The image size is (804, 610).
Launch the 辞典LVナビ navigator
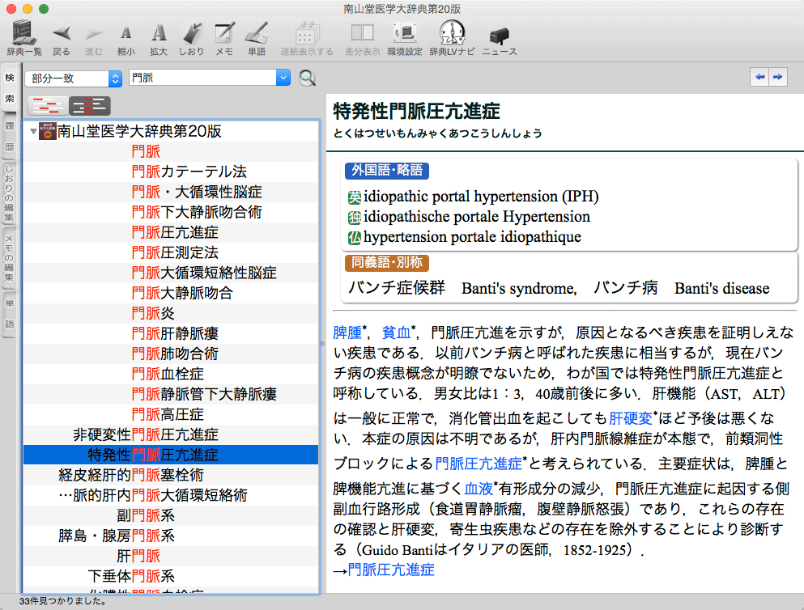(x=452, y=36)
